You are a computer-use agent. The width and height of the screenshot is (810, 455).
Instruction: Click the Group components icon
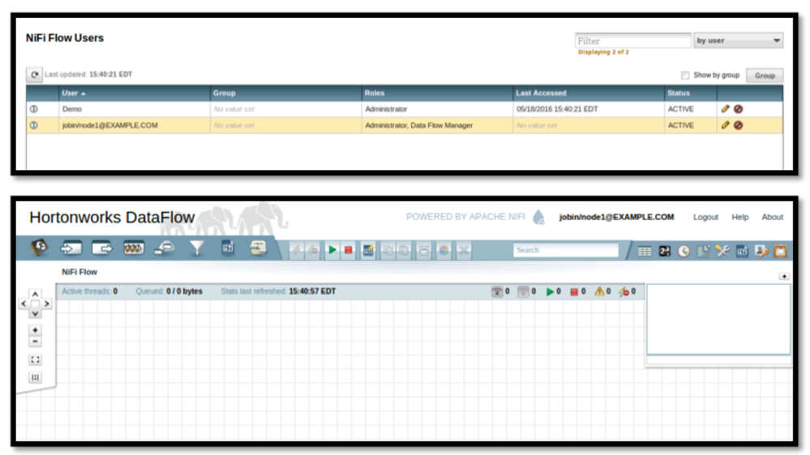pos(424,250)
